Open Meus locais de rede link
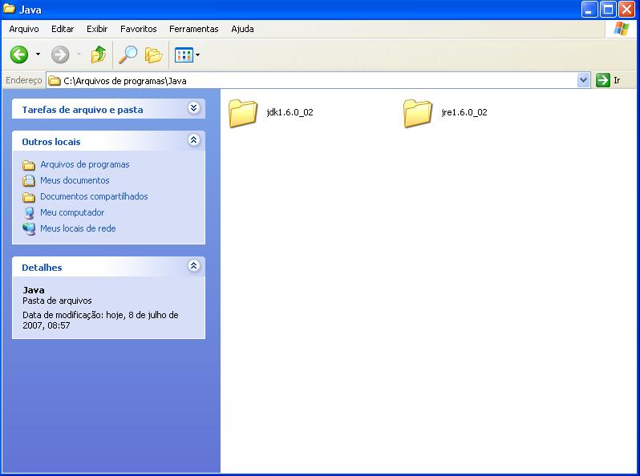The width and height of the screenshot is (640, 476). [78, 228]
